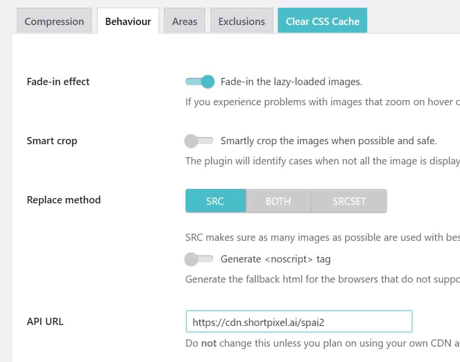Click the 'Fade-in the lazy-loaded images' label
The width and height of the screenshot is (460, 362).
(x=291, y=82)
